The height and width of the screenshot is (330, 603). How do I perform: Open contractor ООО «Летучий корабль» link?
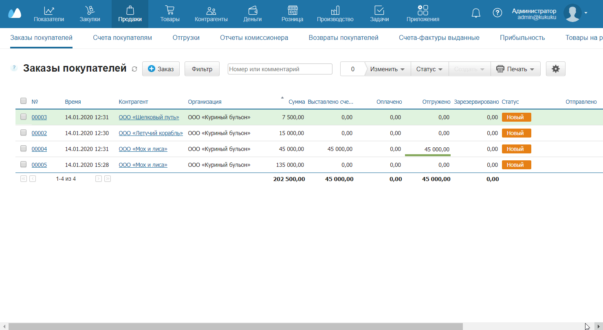[x=151, y=133]
